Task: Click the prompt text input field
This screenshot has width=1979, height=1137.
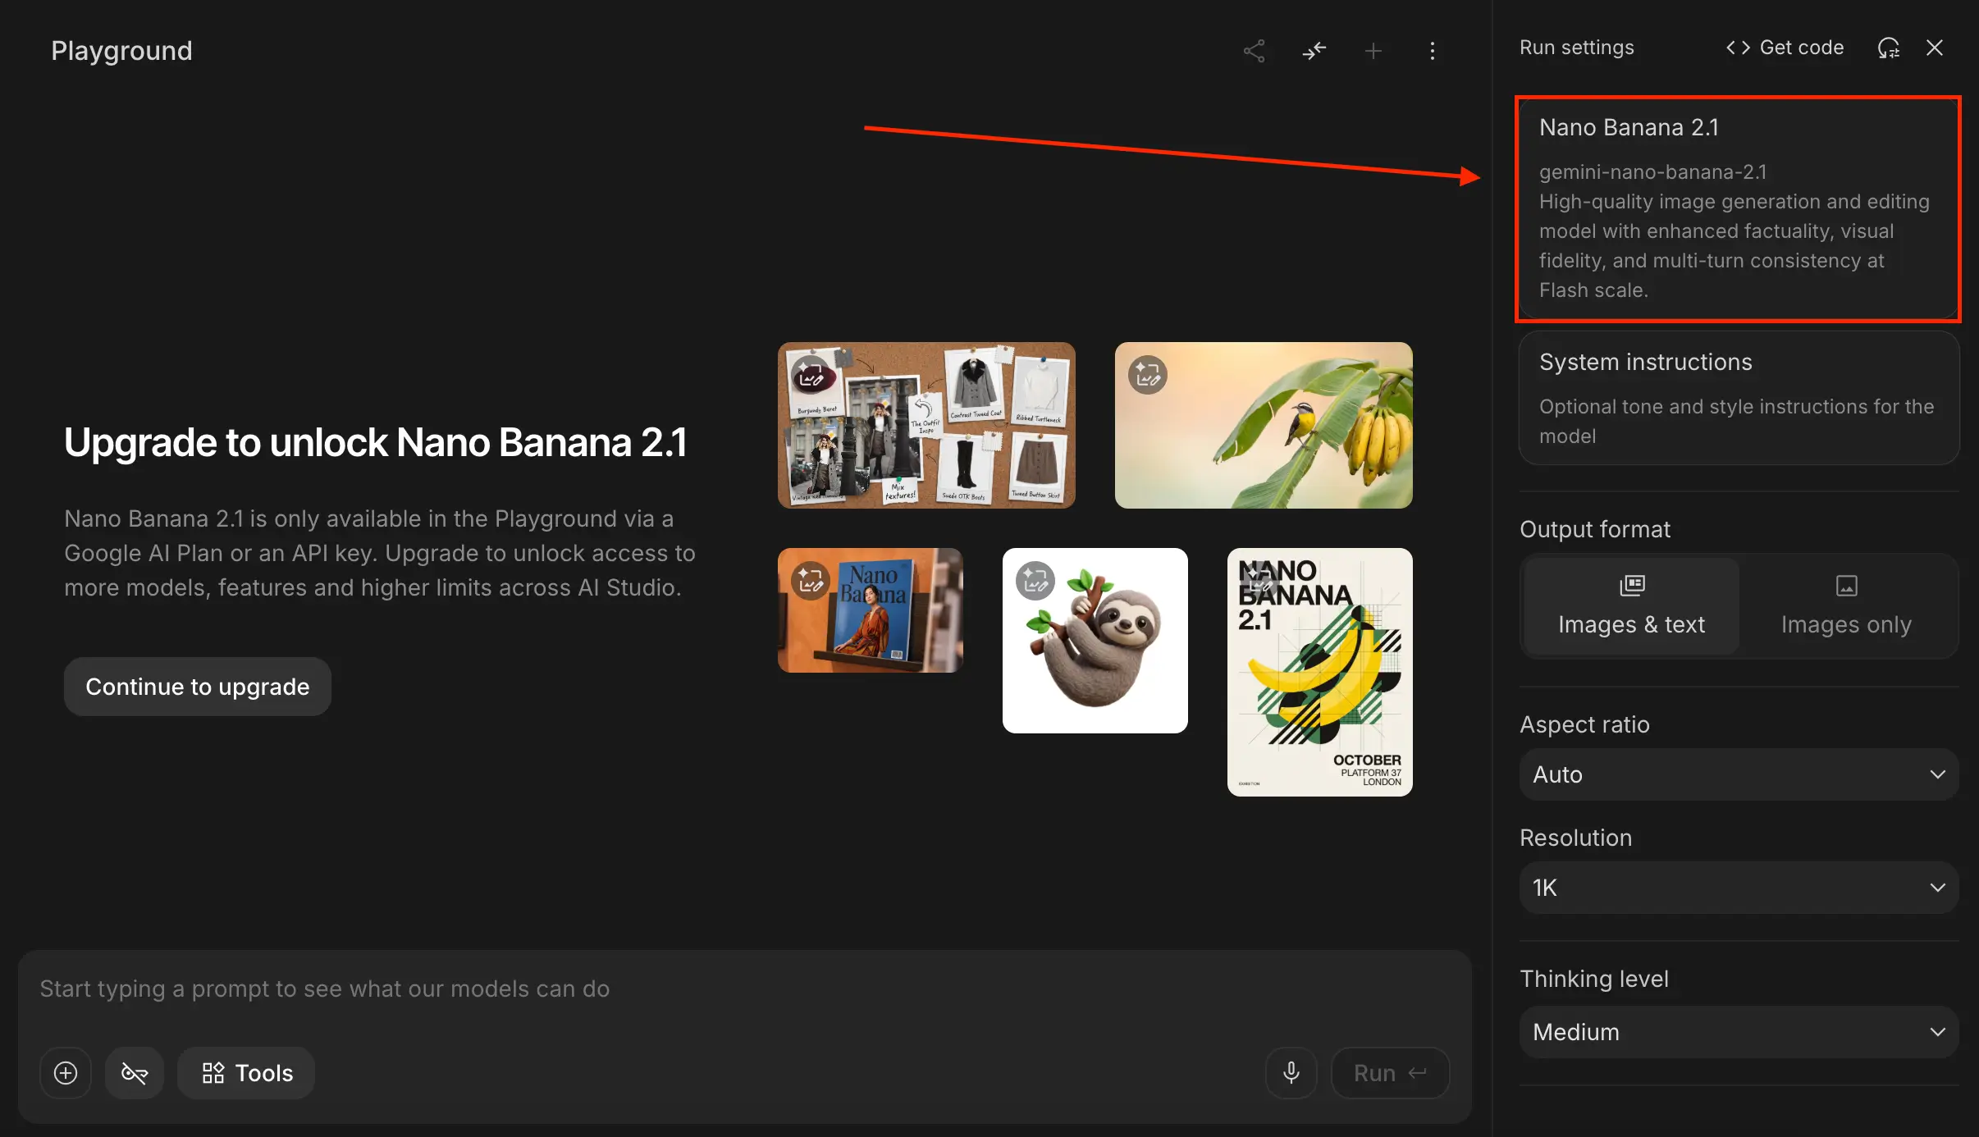Action: (744, 989)
